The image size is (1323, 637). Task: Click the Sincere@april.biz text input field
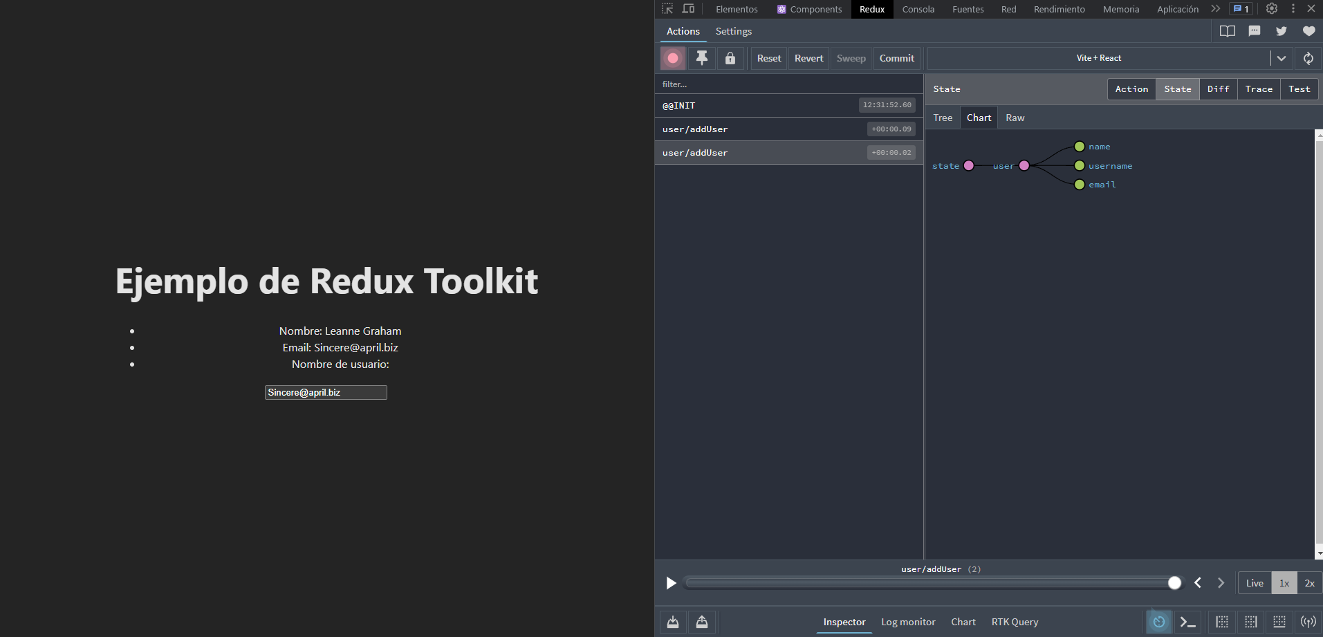click(326, 393)
